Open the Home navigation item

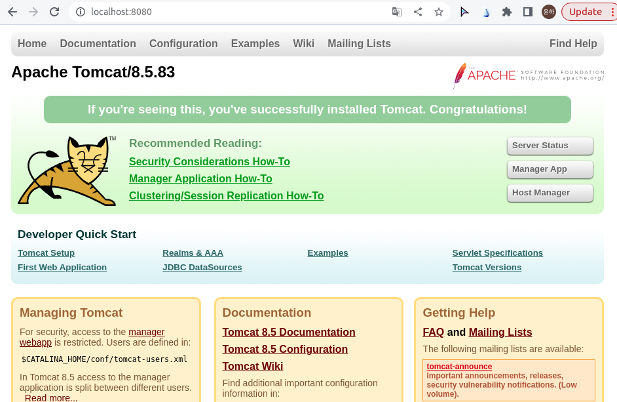[x=32, y=43]
